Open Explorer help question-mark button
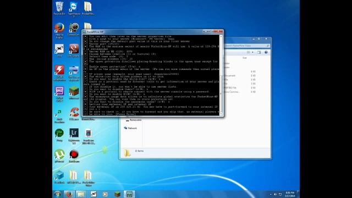352x198 pixels. point(266,52)
